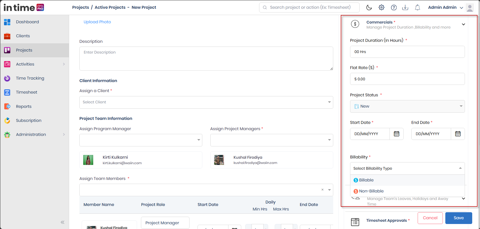Open Start Date calendar picker in Commercials

(x=397, y=134)
